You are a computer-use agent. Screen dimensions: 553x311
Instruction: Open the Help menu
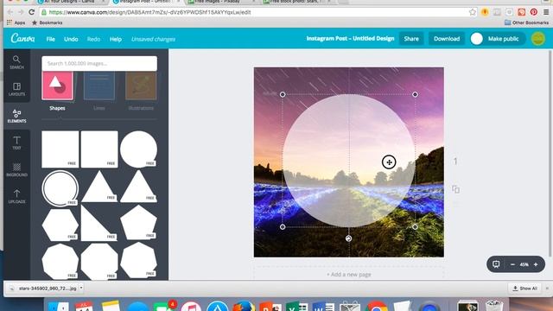pos(115,39)
